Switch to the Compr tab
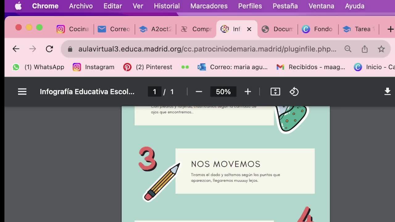 click(197, 29)
